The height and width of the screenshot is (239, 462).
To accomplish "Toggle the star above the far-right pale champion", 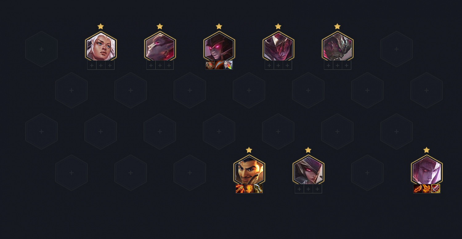I will [427, 150].
